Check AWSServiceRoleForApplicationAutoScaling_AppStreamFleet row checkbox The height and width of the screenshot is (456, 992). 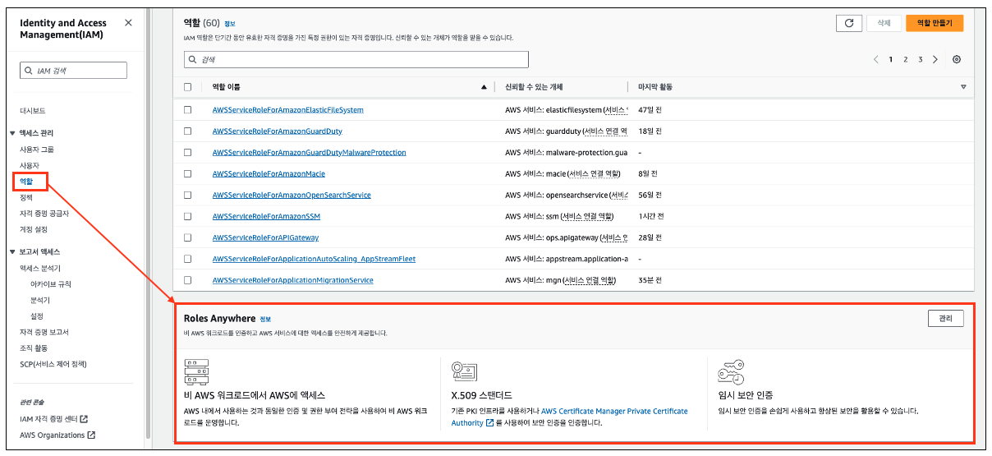click(188, 259)
